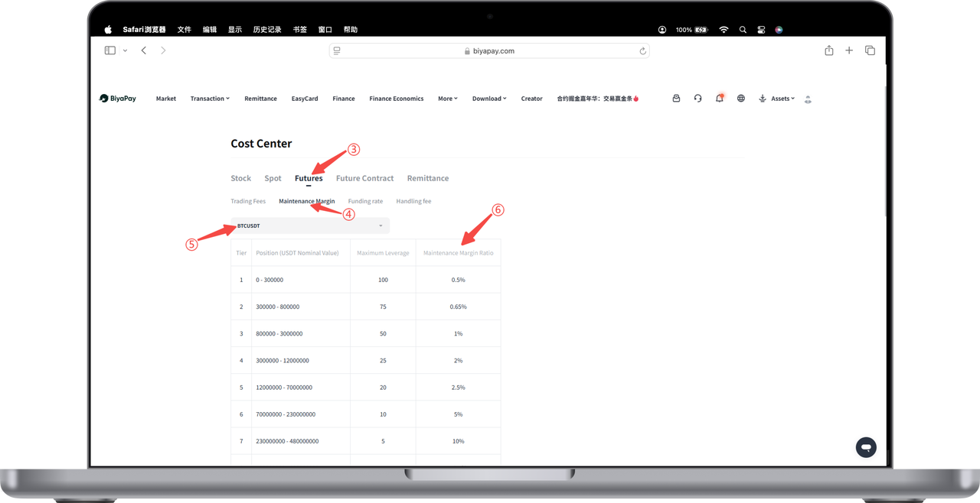The width and height of the screenshot is (980, 503).
Task: Show Safari tab overview
Action: pyautogui.click(x=870, y=50)
